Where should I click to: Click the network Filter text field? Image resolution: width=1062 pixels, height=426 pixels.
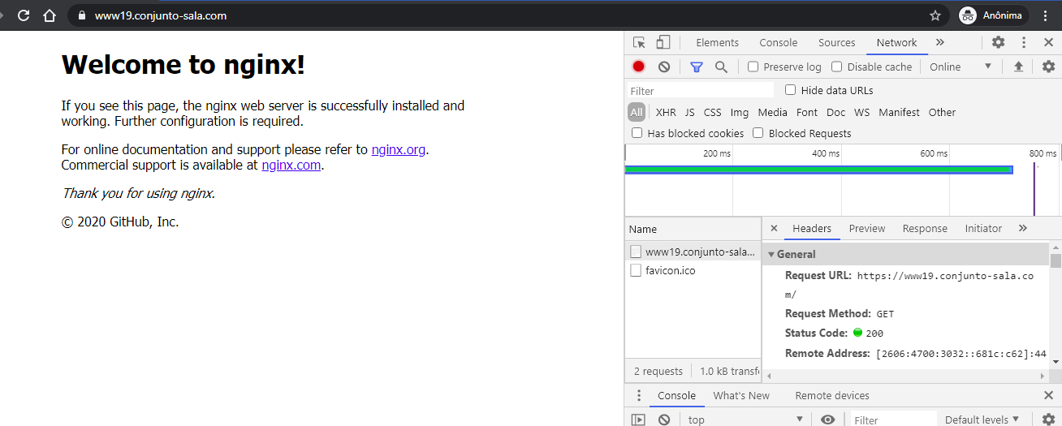click(701, 91)
